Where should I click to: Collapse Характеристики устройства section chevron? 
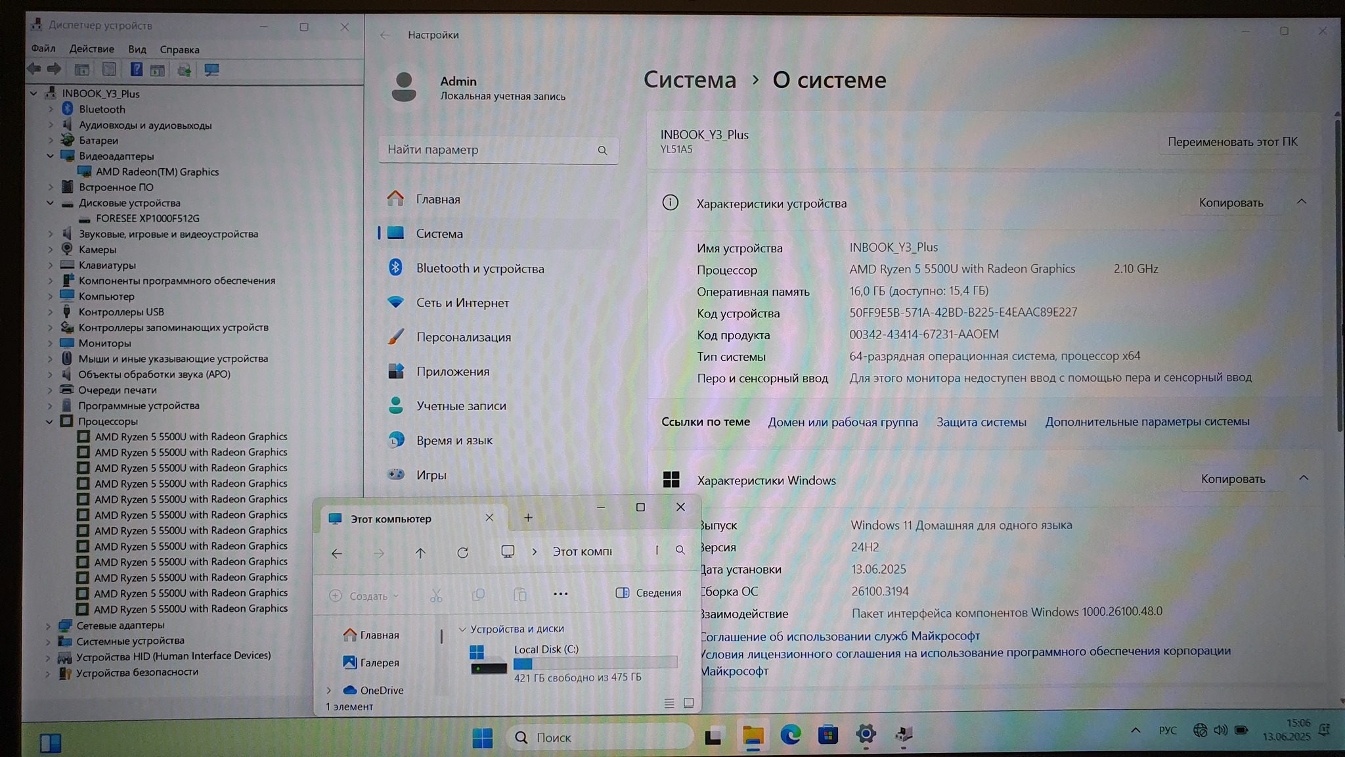tap(1301, 202)
